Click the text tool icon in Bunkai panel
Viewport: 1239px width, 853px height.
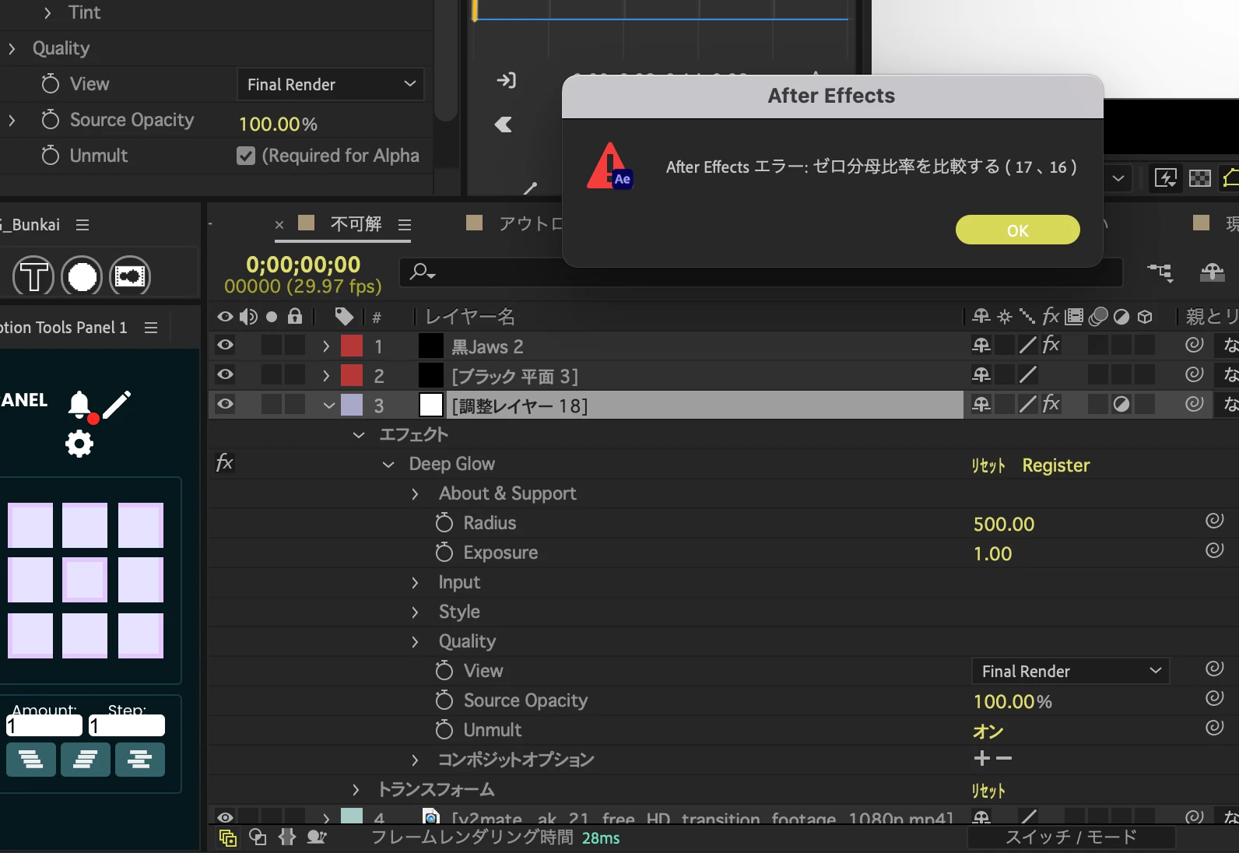[33, 276]
